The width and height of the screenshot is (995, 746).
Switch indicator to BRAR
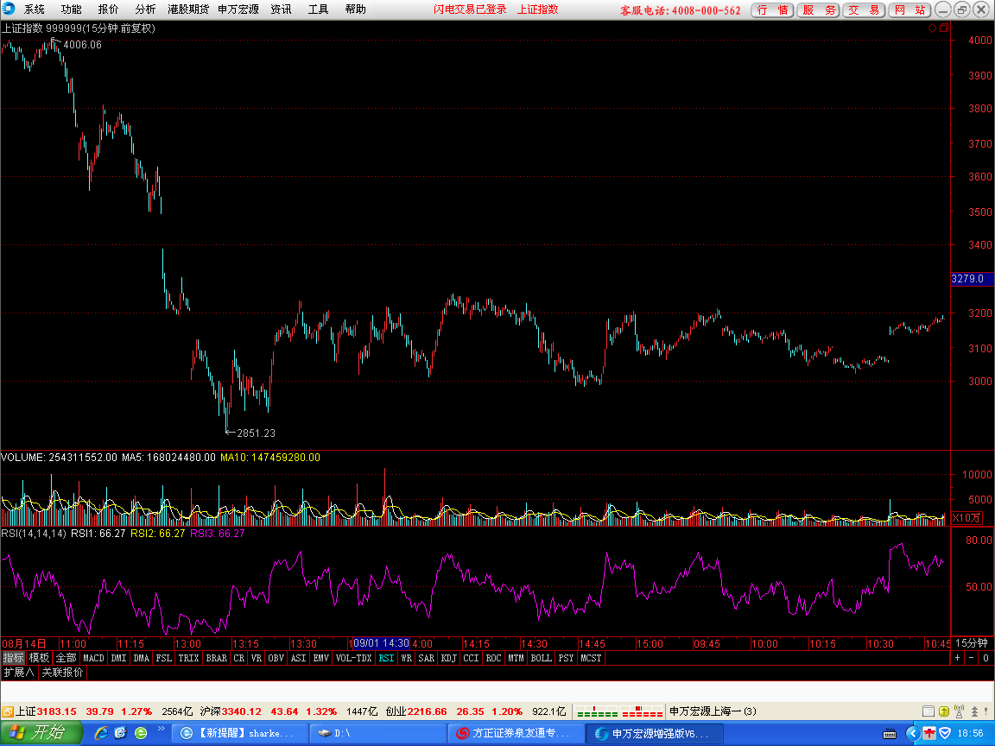(217, 658)
